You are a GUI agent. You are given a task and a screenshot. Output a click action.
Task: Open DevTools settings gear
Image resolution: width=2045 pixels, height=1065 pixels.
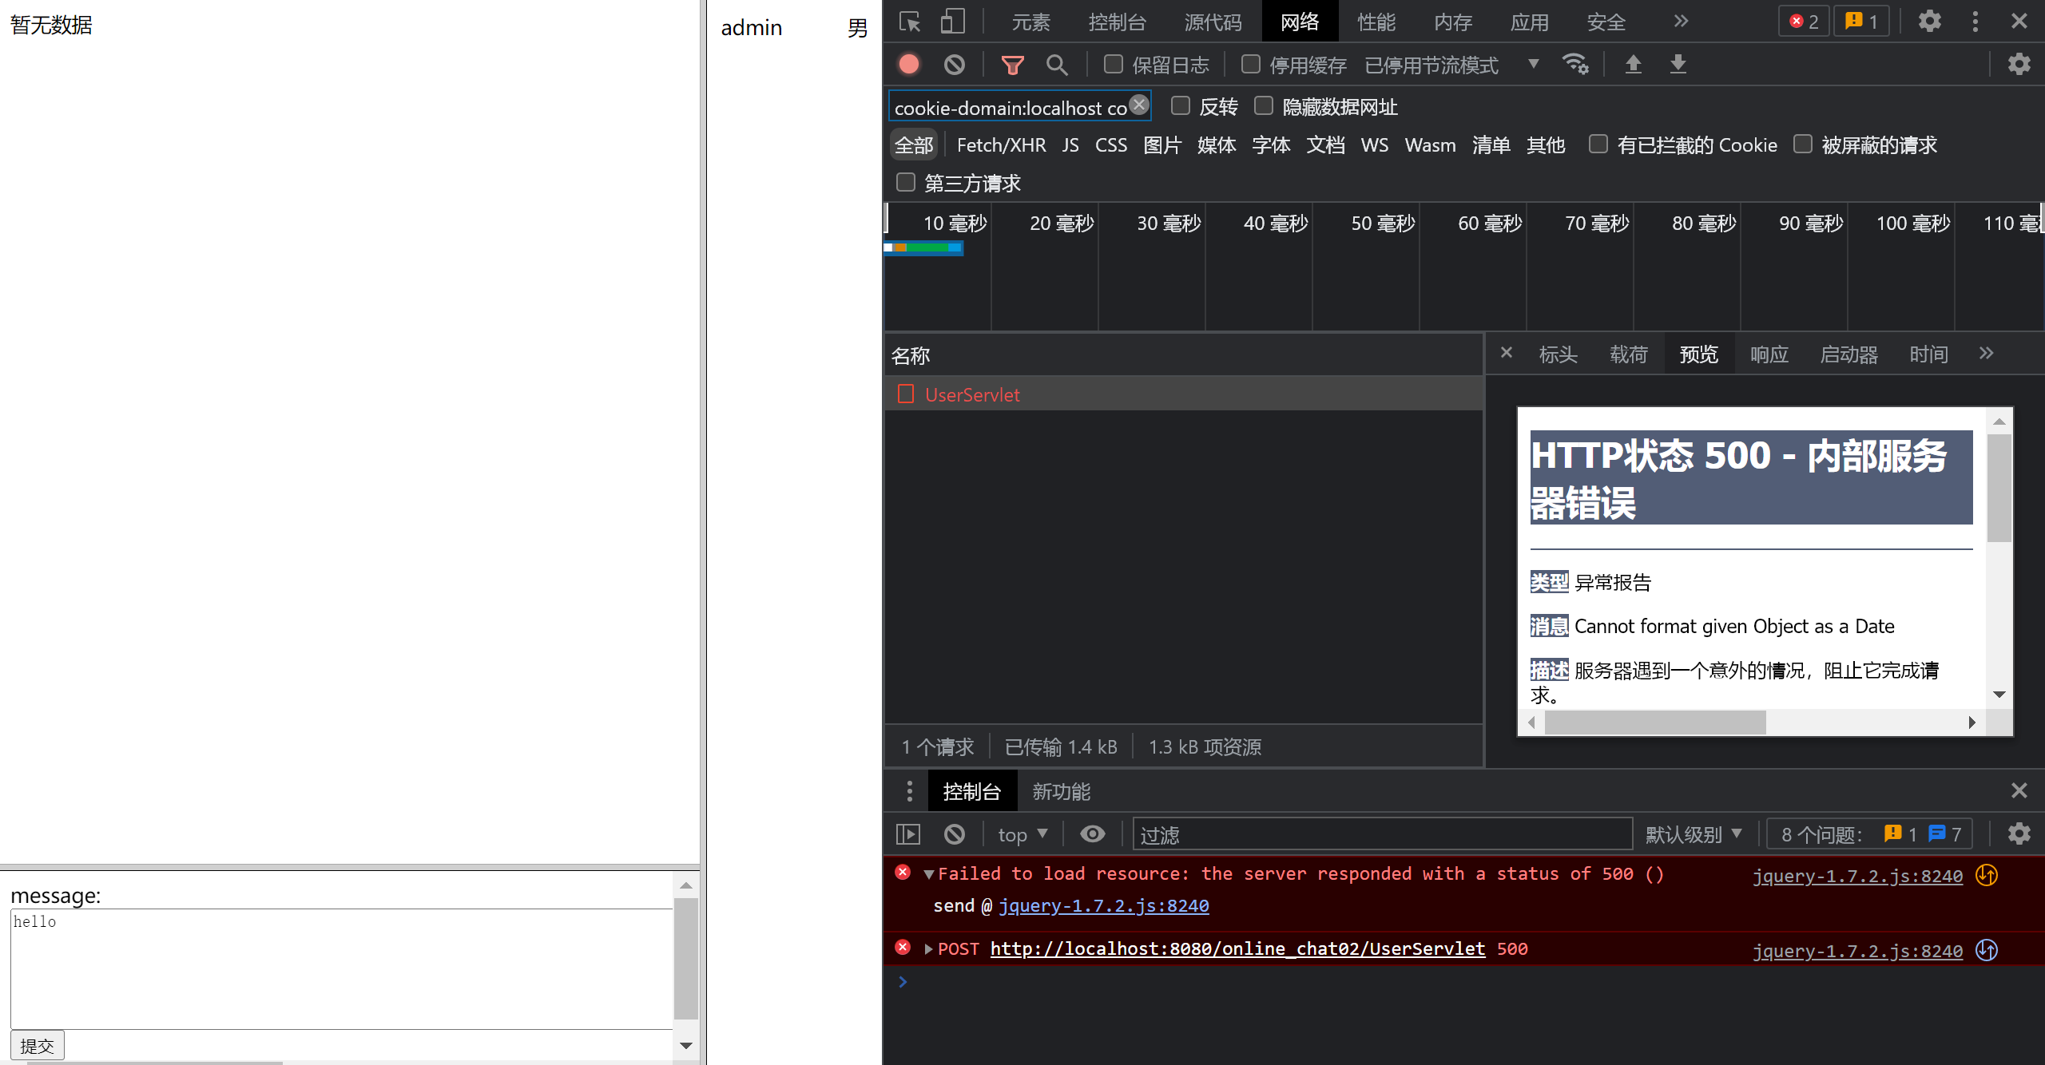(1929, 22)
